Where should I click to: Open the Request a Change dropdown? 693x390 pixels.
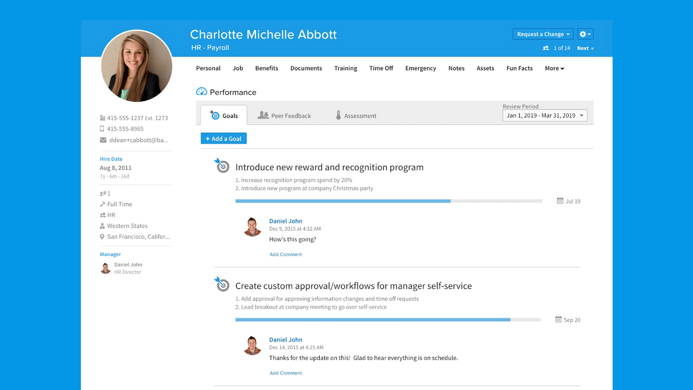(543, 34)
